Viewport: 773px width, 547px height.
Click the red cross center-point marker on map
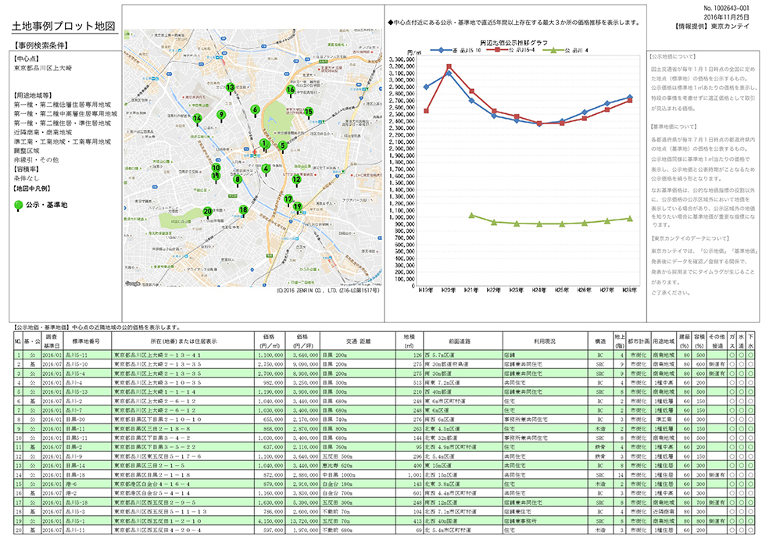coord(256,150)
